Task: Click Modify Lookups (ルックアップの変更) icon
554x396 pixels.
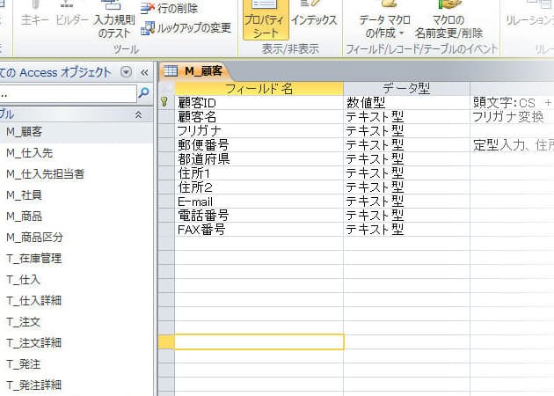Action: (148, 28)
